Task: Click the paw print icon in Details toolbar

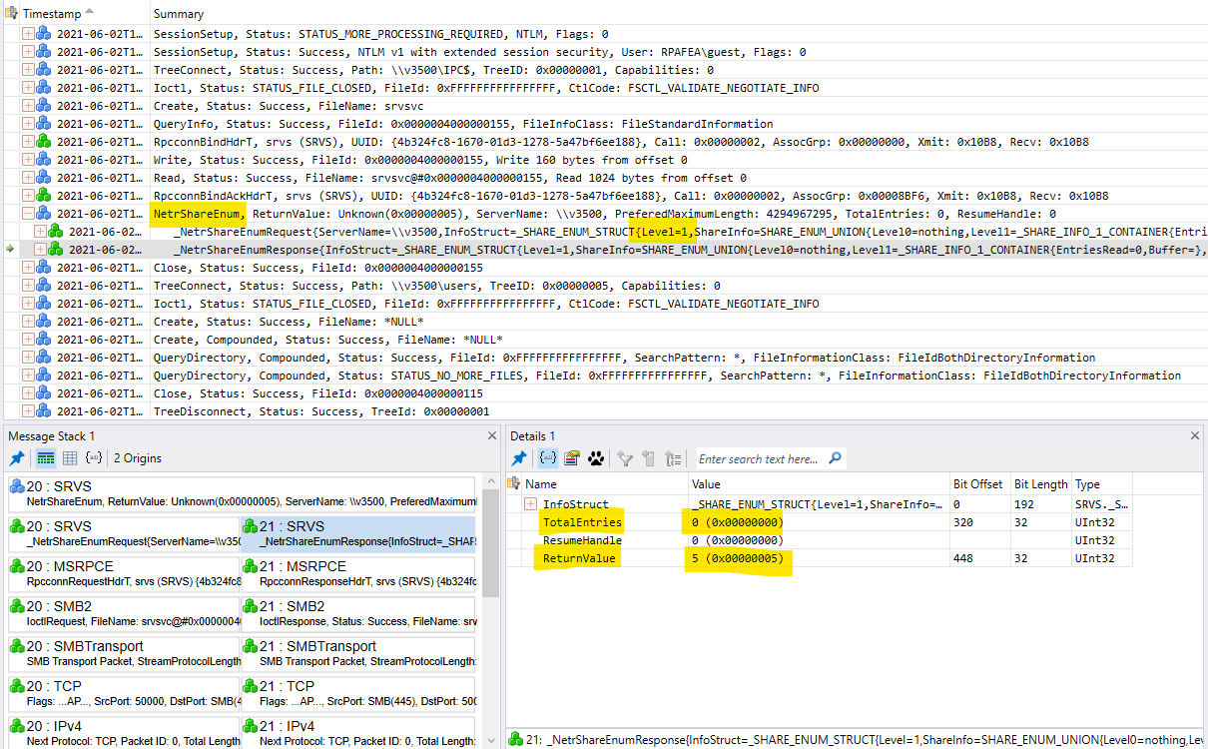Action: (596, 458)
